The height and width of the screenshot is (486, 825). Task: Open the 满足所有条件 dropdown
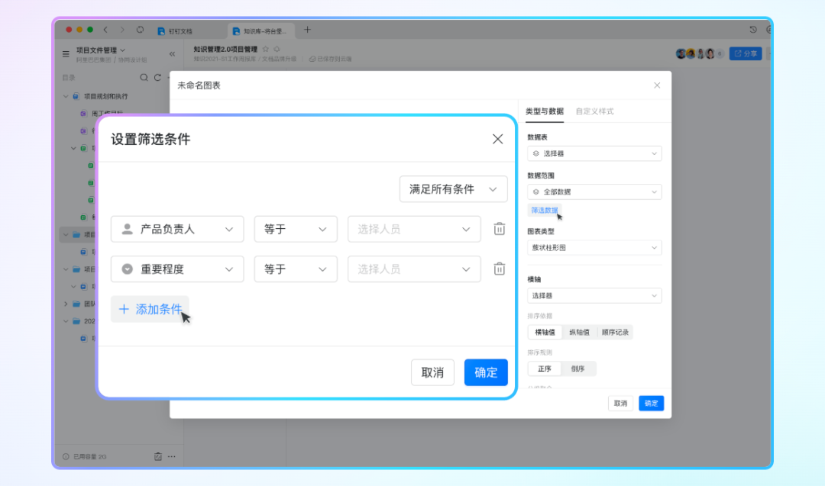click(x=453, y=189)
